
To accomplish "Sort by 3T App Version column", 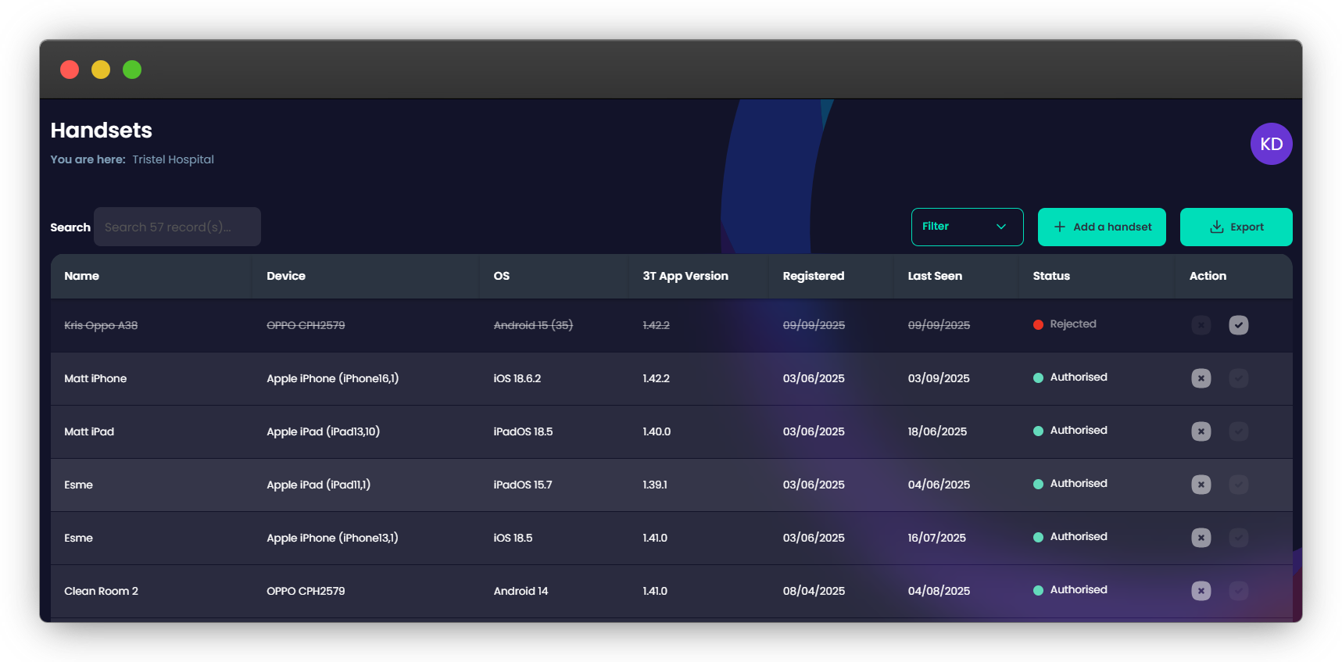I will pyautogui.click(x=685, y=276).
